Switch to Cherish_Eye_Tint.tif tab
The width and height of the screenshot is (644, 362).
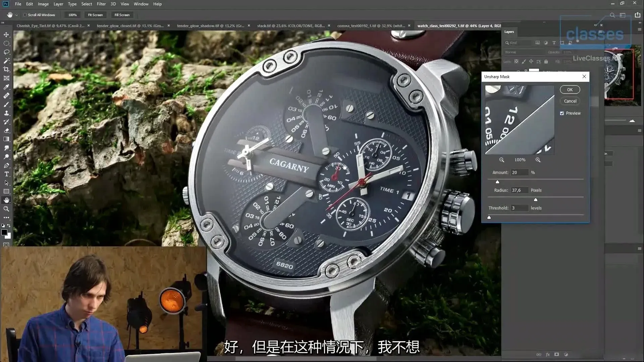(50, 26)
